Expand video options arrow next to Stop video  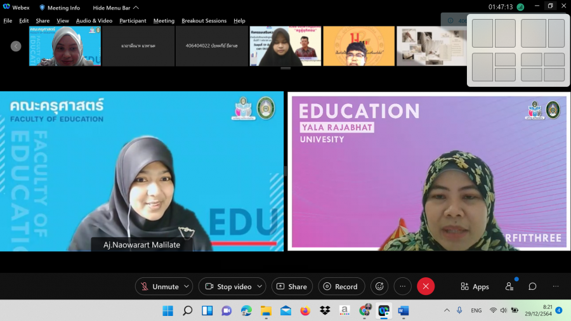tap(260, 287)
